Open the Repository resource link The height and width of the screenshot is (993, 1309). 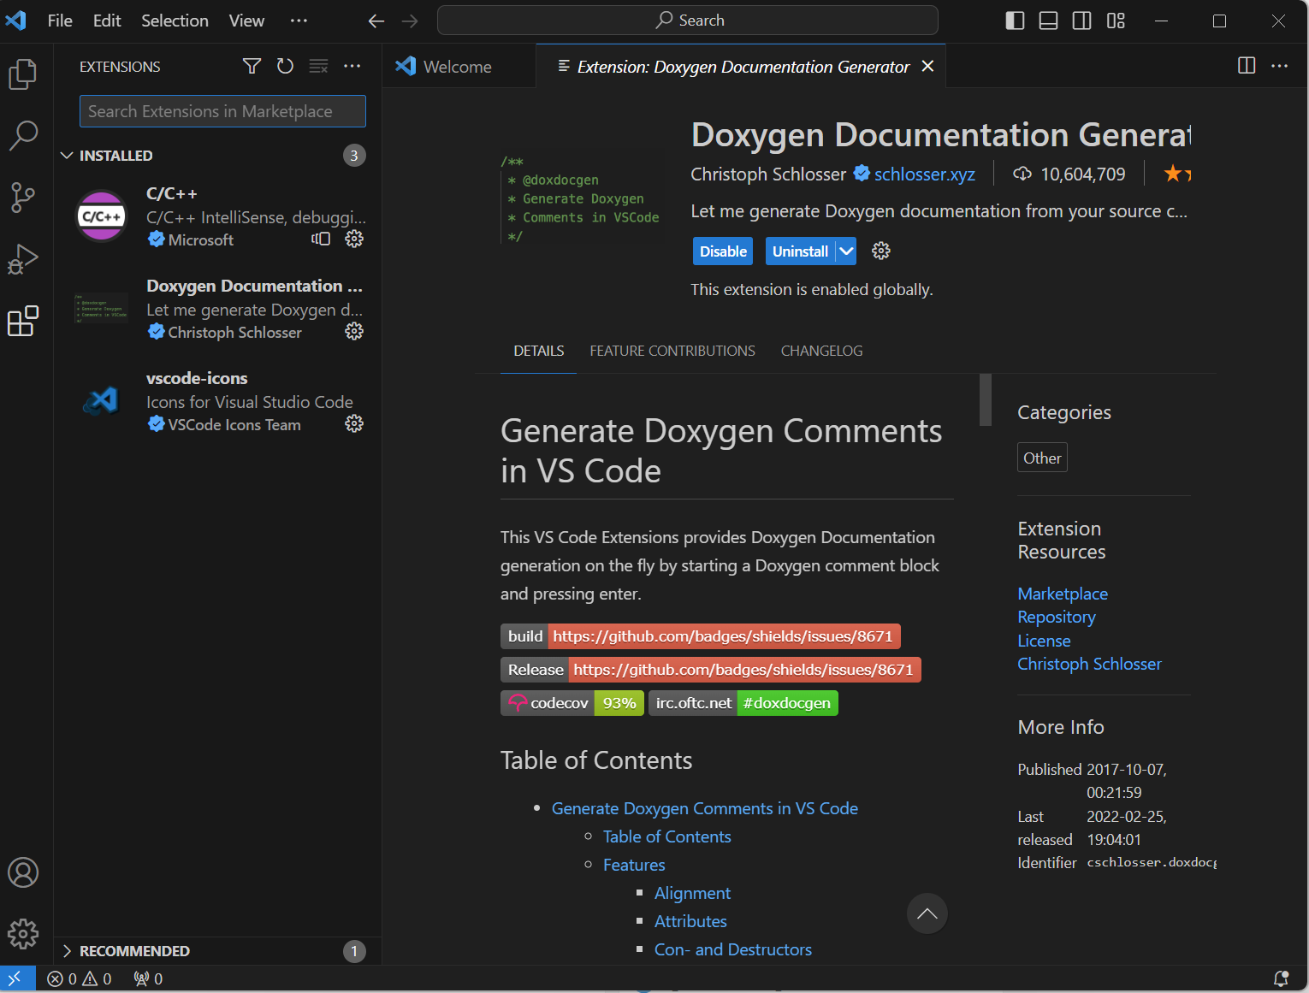(x=1057, y=617)
